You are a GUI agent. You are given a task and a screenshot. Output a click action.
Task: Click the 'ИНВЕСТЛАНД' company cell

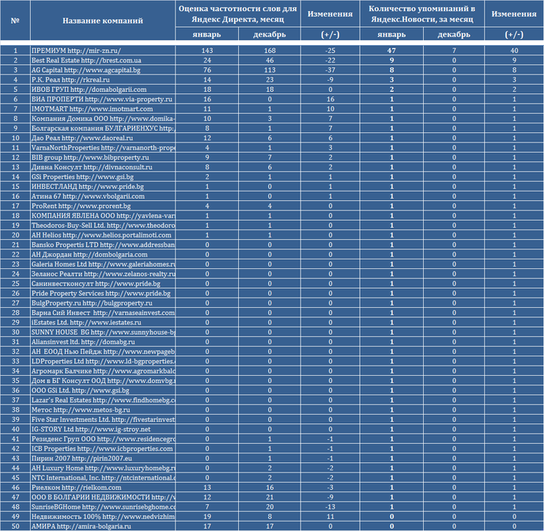[103, 187]
